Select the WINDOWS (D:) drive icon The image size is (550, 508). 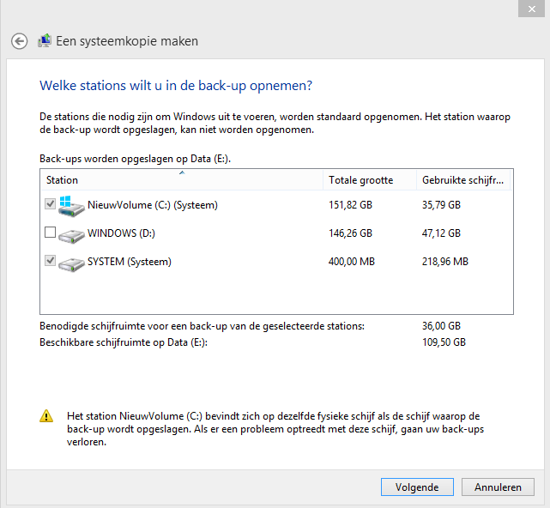point(71,236)
